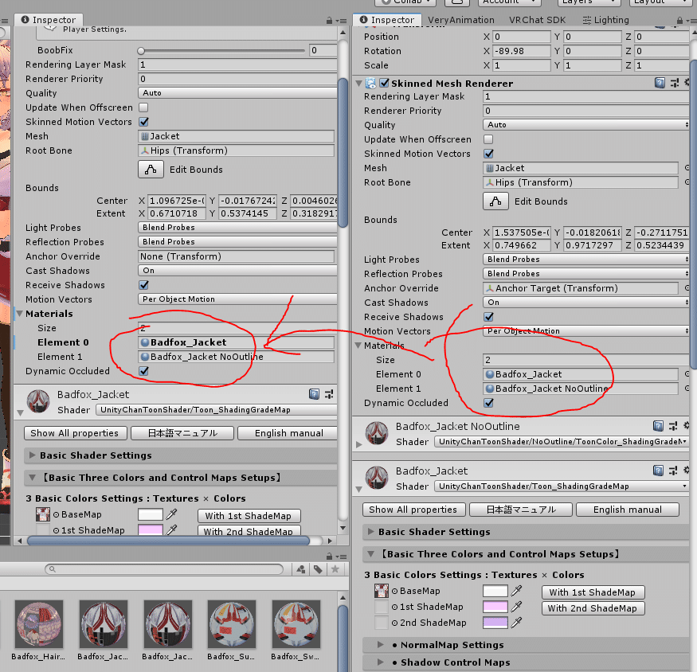Open preset icon of left Badfox_Jacket material
Image resolution: width=697 pixels, height=672 pixels.
(x=329, y=394)
